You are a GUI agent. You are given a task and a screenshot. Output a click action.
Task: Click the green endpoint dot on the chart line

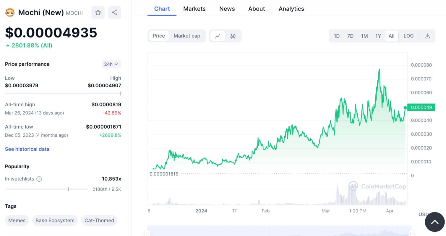[405, 108]
